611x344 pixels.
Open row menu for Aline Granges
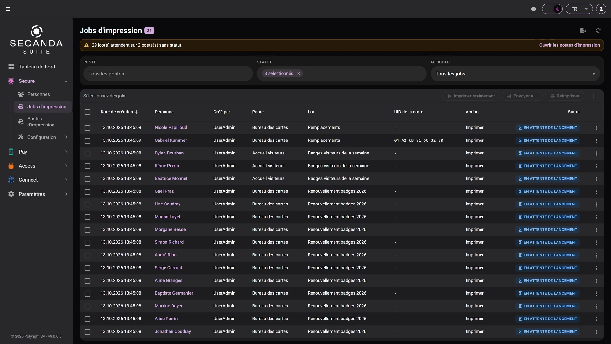[597, 281]
